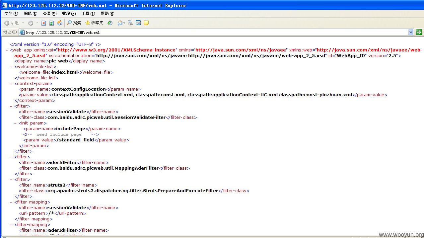The height and width of the screenshot is (238, 424).
Task: Click the MappingAderFilter filter-class text
Action: click(103, 168)
